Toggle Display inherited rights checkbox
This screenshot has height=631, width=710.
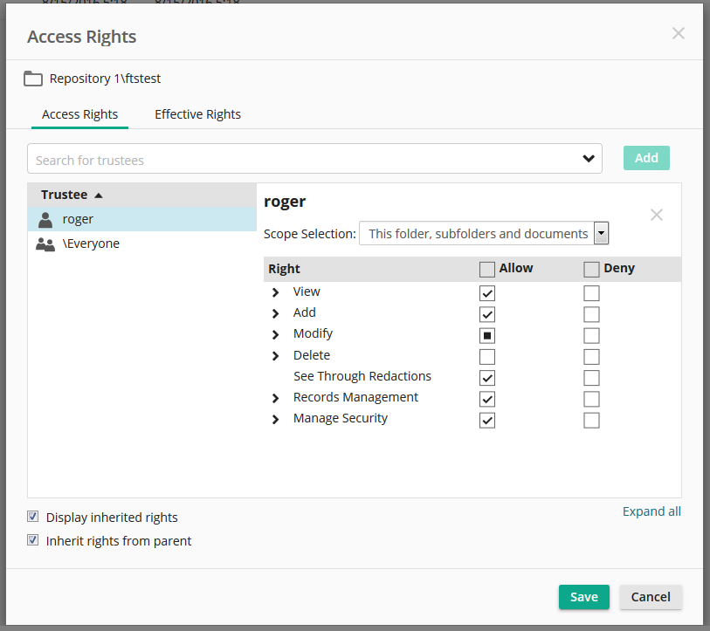[32, 517]
